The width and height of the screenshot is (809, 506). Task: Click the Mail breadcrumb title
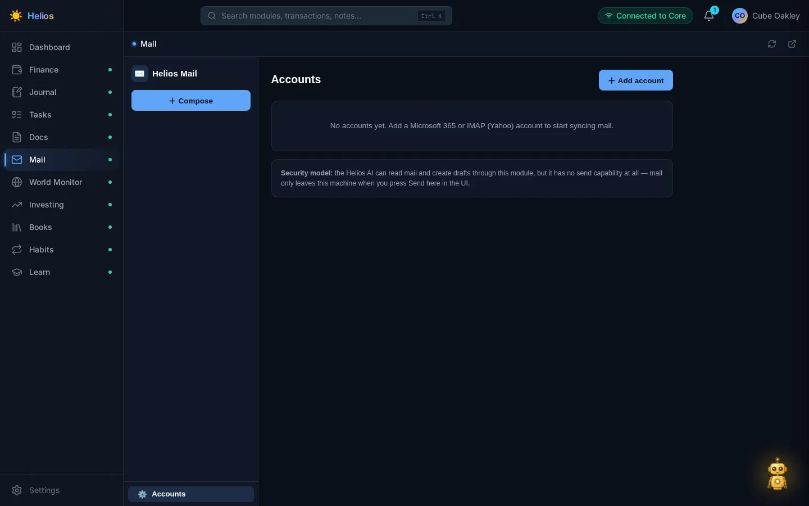pos(148,44)
